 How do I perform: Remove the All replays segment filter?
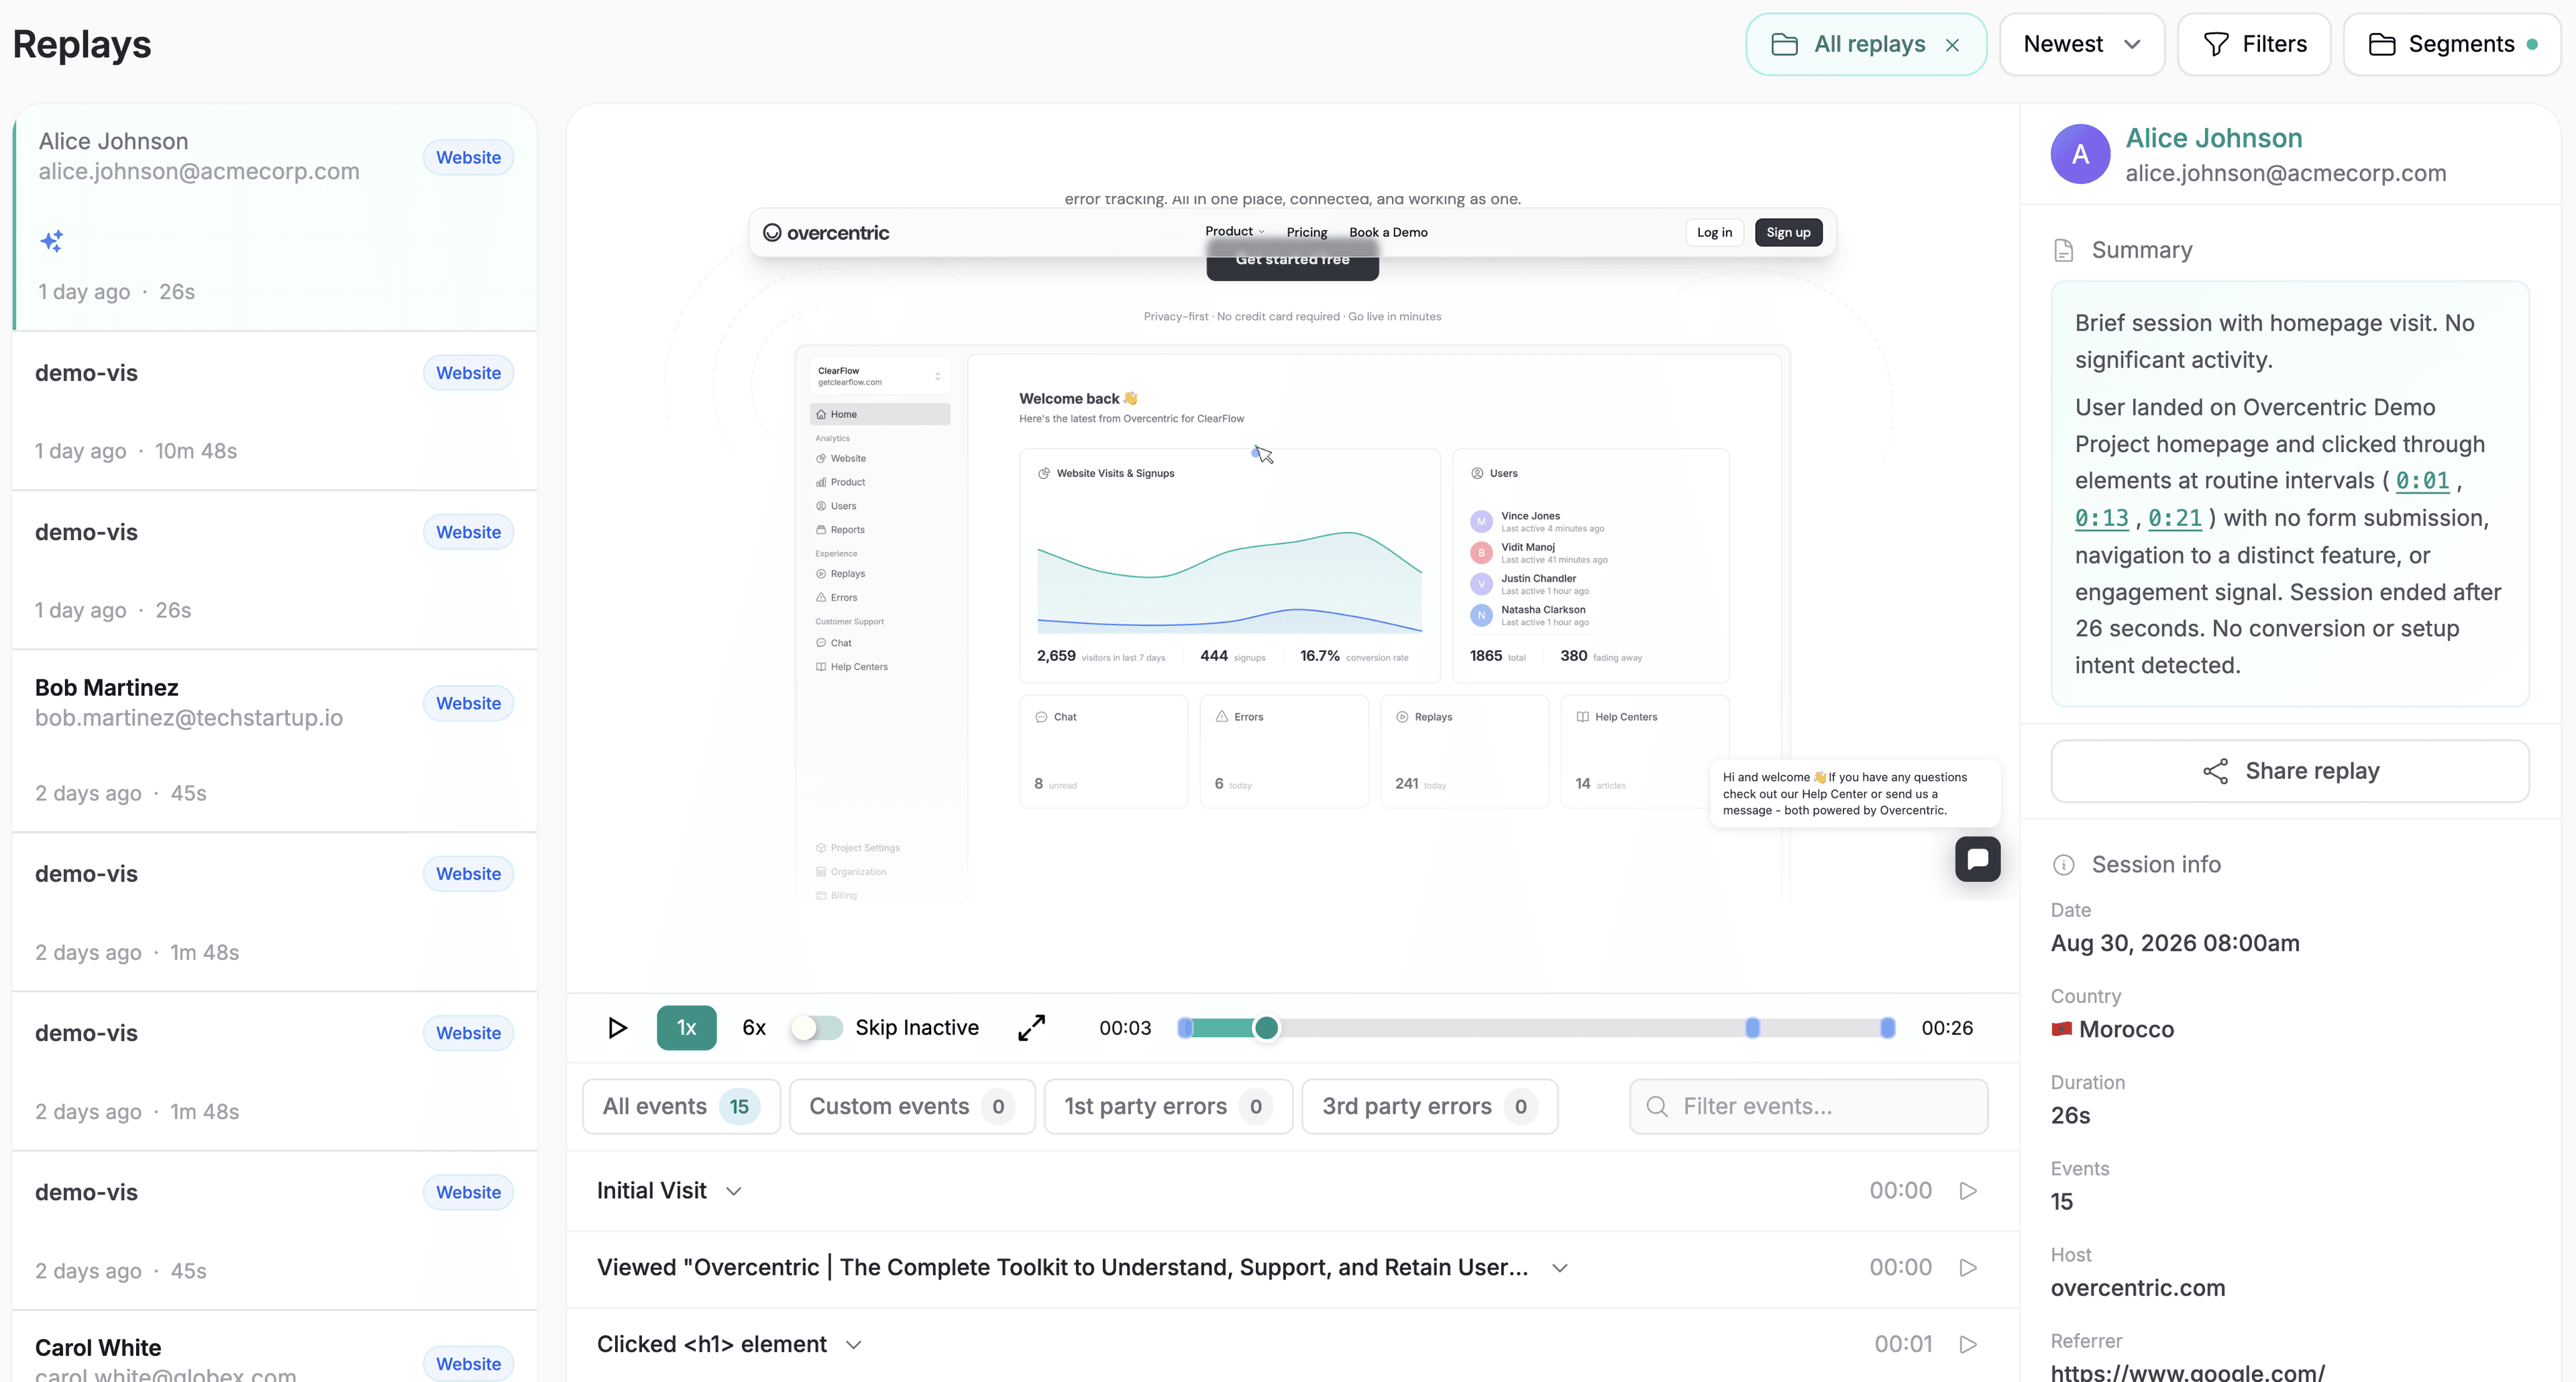click(x=1952, y=45)
